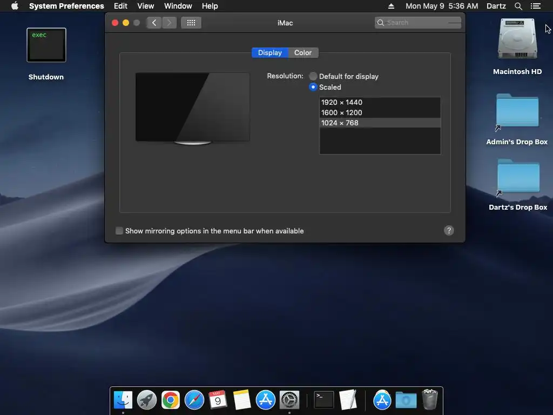Launch Safari from the Dock

pos(194,400)
